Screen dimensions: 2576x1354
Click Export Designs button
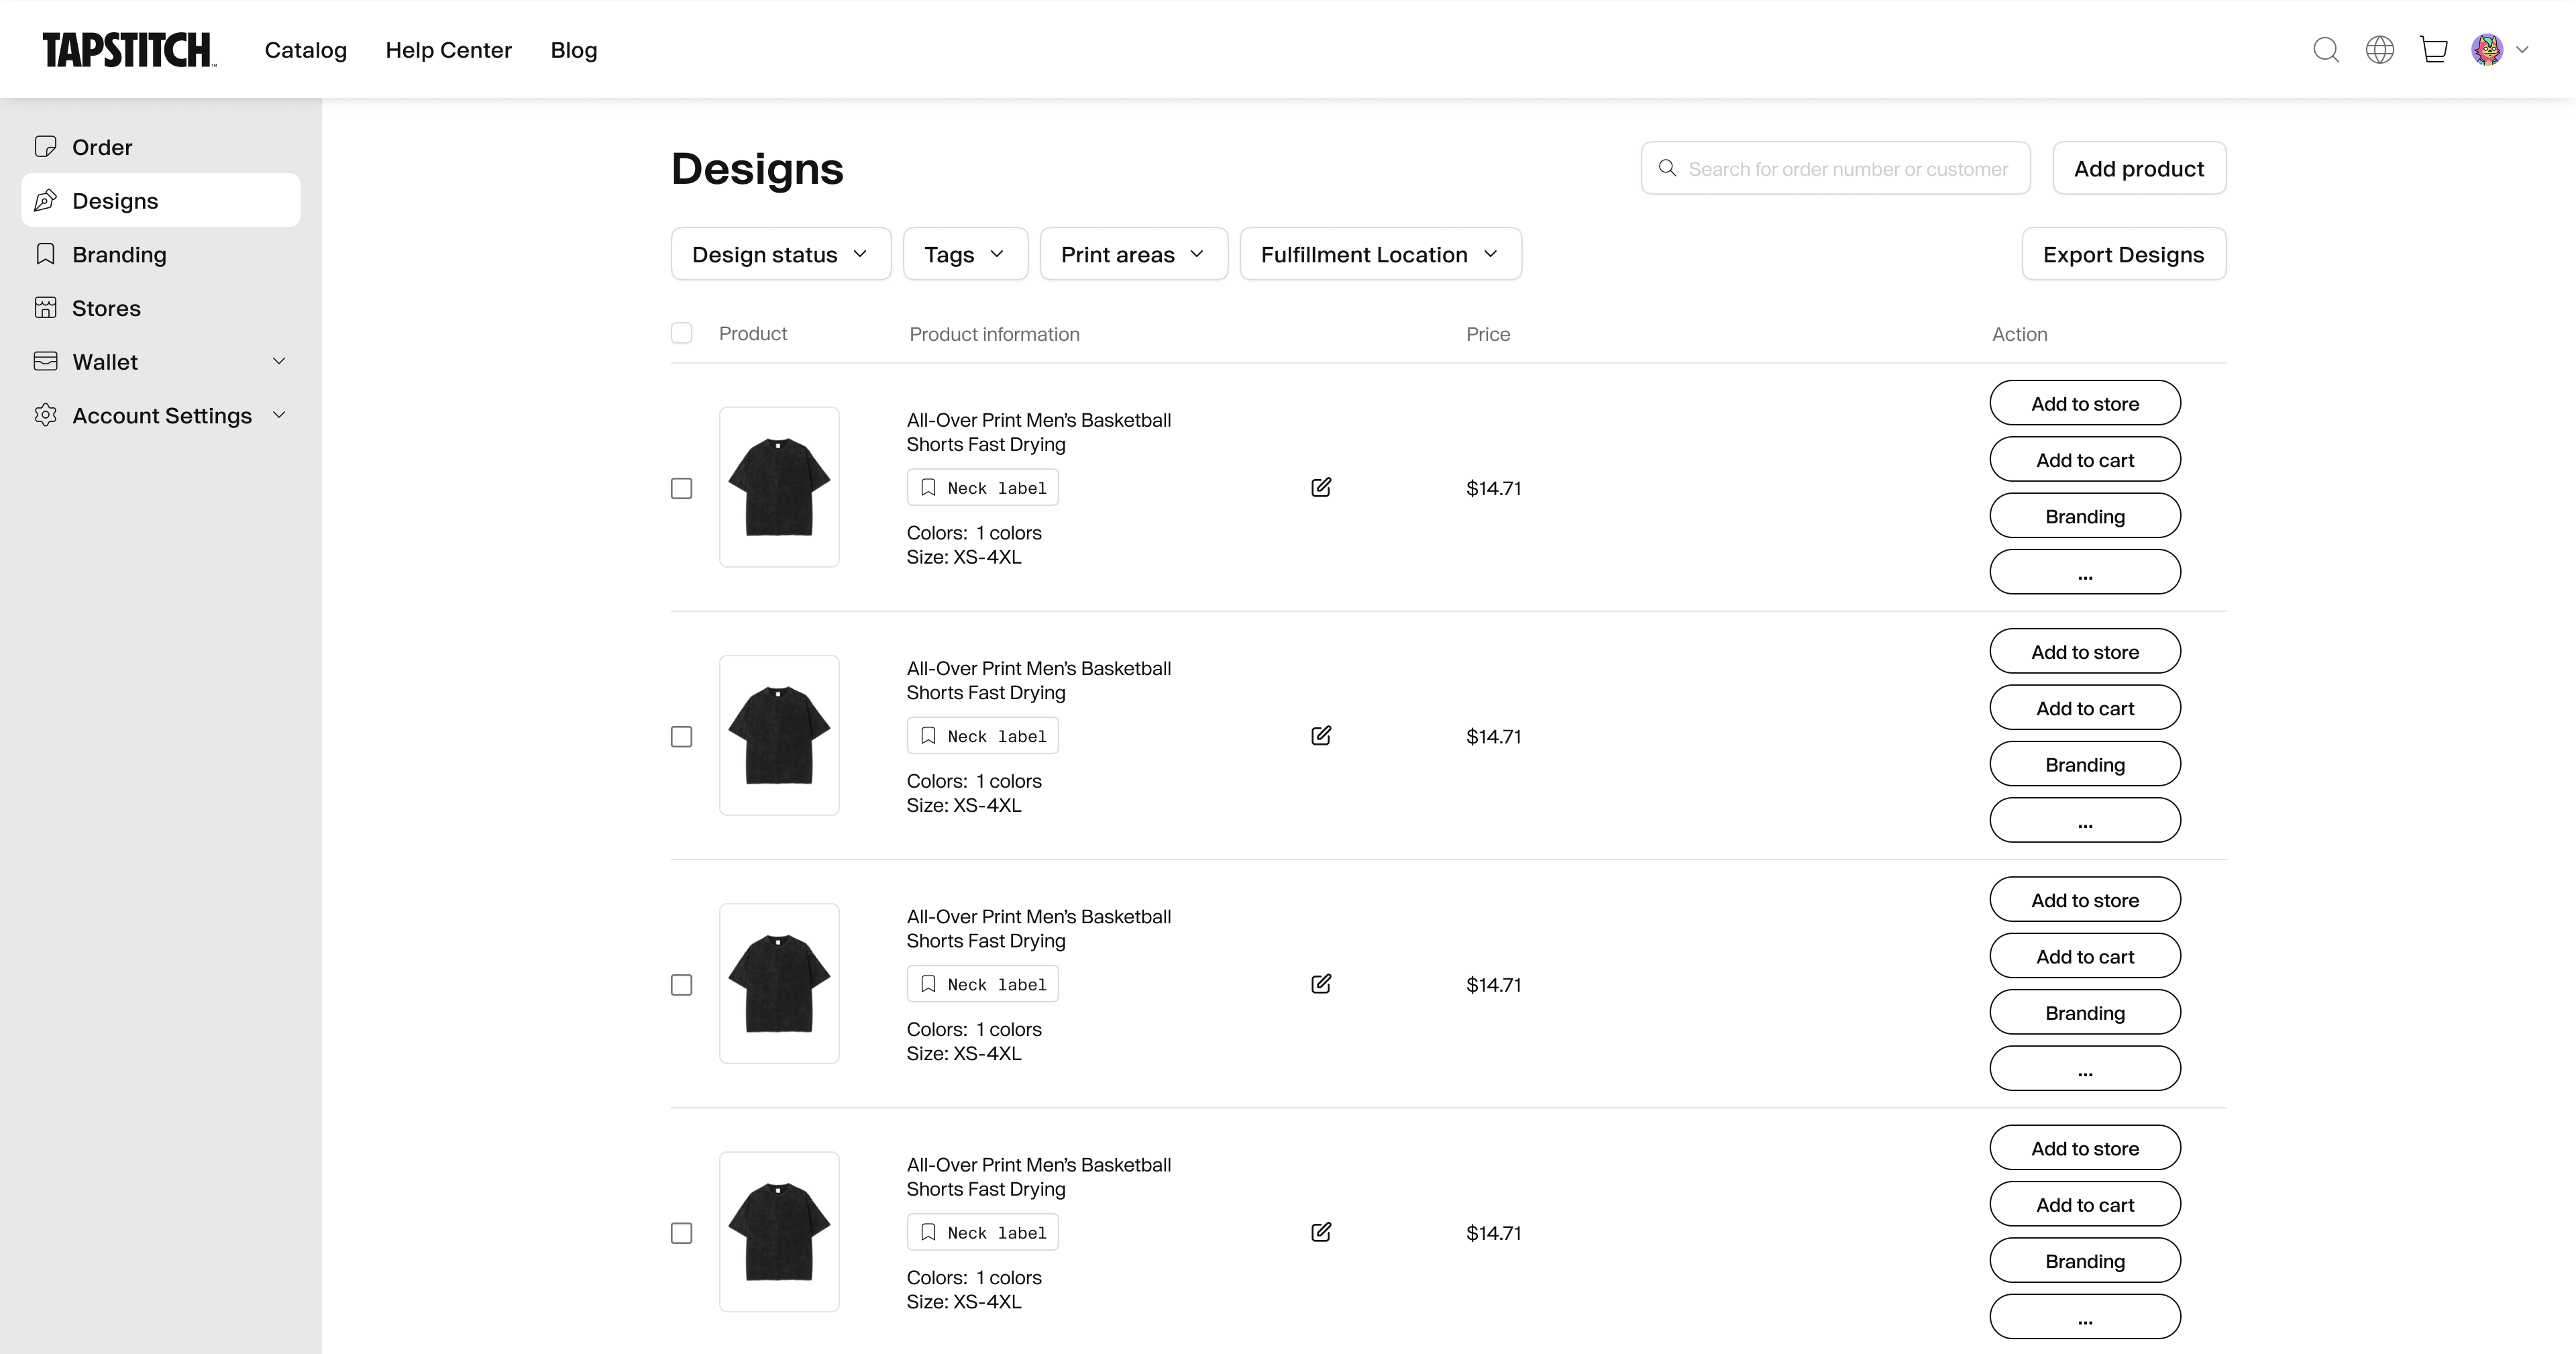tap(2123, 254)
